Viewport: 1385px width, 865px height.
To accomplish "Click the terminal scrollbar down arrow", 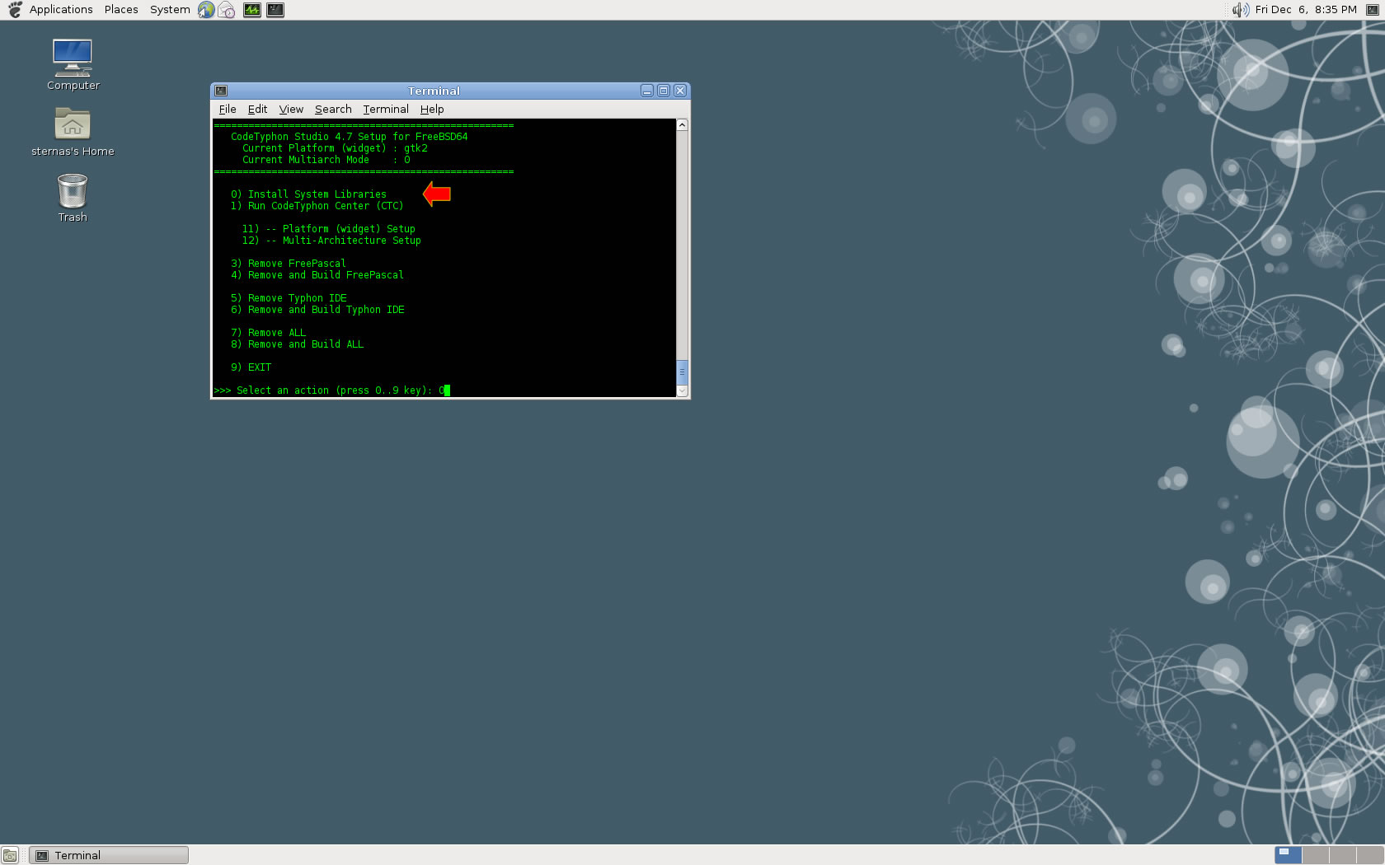I will (682, 391).
